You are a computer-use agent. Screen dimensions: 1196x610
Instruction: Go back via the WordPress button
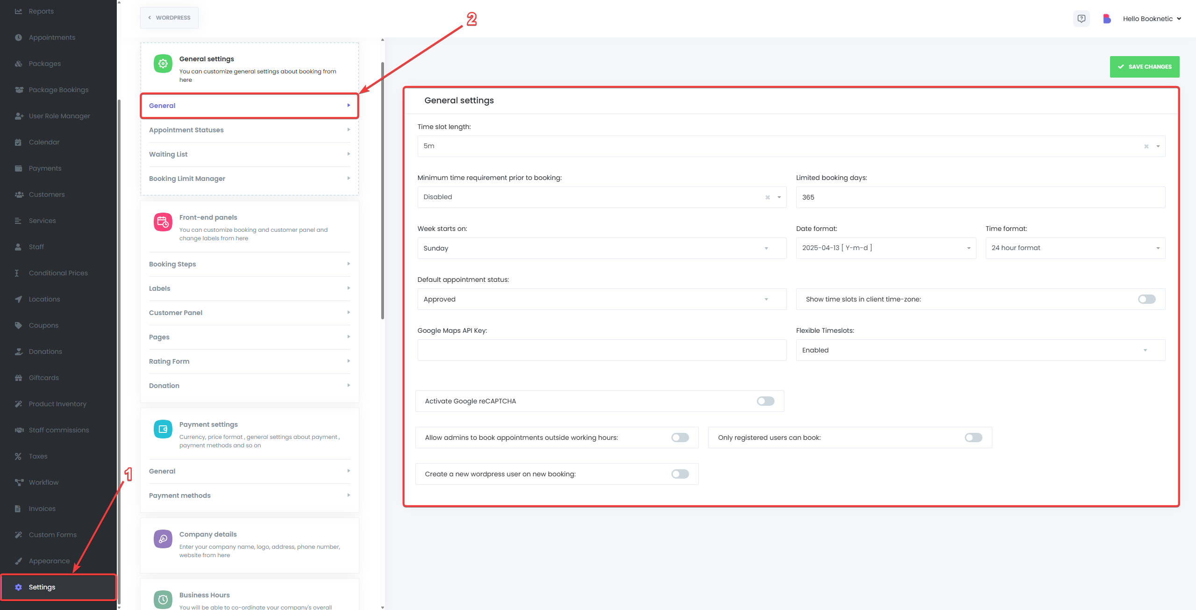[169, 18]
